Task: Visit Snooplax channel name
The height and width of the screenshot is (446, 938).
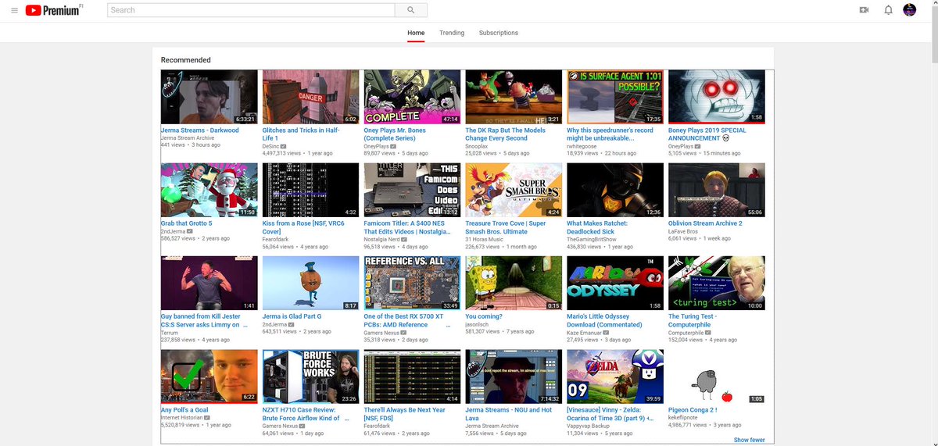Action: [476, 146]
